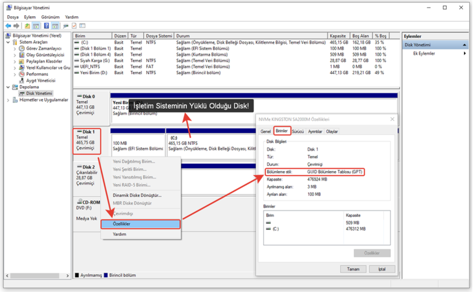The image size is (474, 292).
Task: Select Performans in the left tree
Action: (37, 74)
